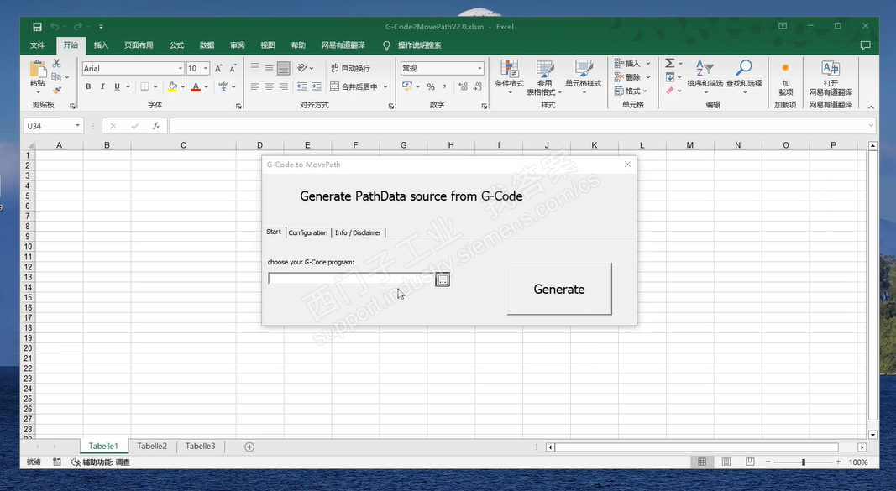Click the Save icon in title bar
The height and width of the screenshot is (491, 896).
pyautogui.click(x=37, y=26)
